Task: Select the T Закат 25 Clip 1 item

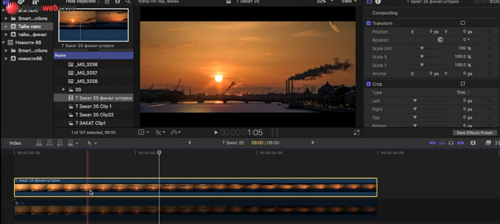Action: point(93,106)
